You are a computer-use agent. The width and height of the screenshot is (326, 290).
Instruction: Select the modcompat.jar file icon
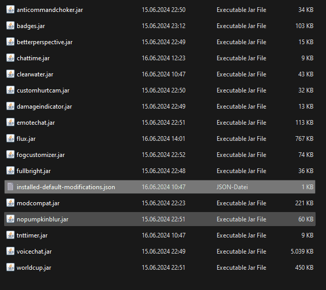pyautogui.click(x=10, y=203)
